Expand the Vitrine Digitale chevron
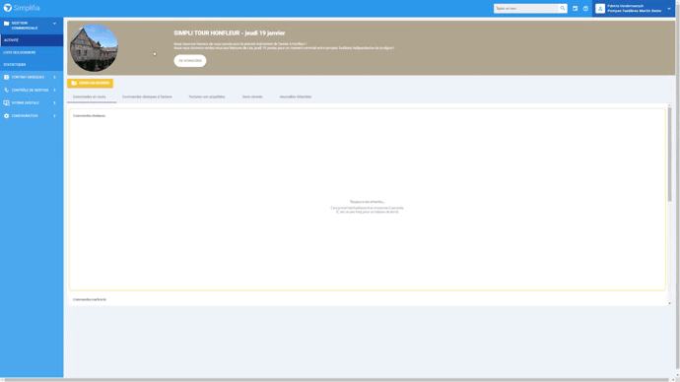This screenshot has width=680, height=382. [54, 103]
